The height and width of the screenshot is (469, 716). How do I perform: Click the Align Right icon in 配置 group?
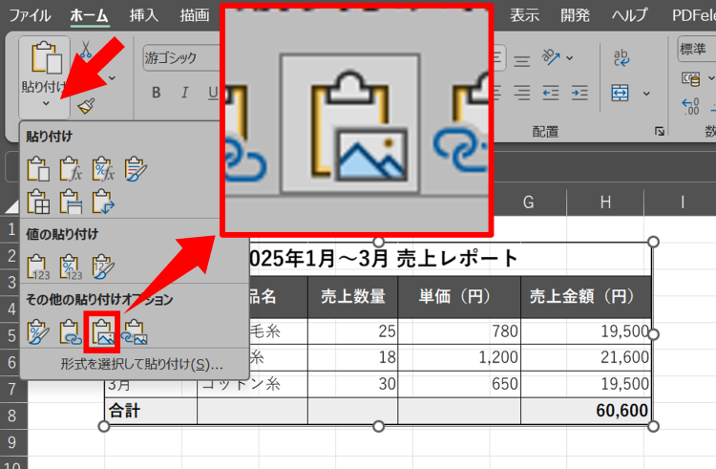[x=522, y=94]
